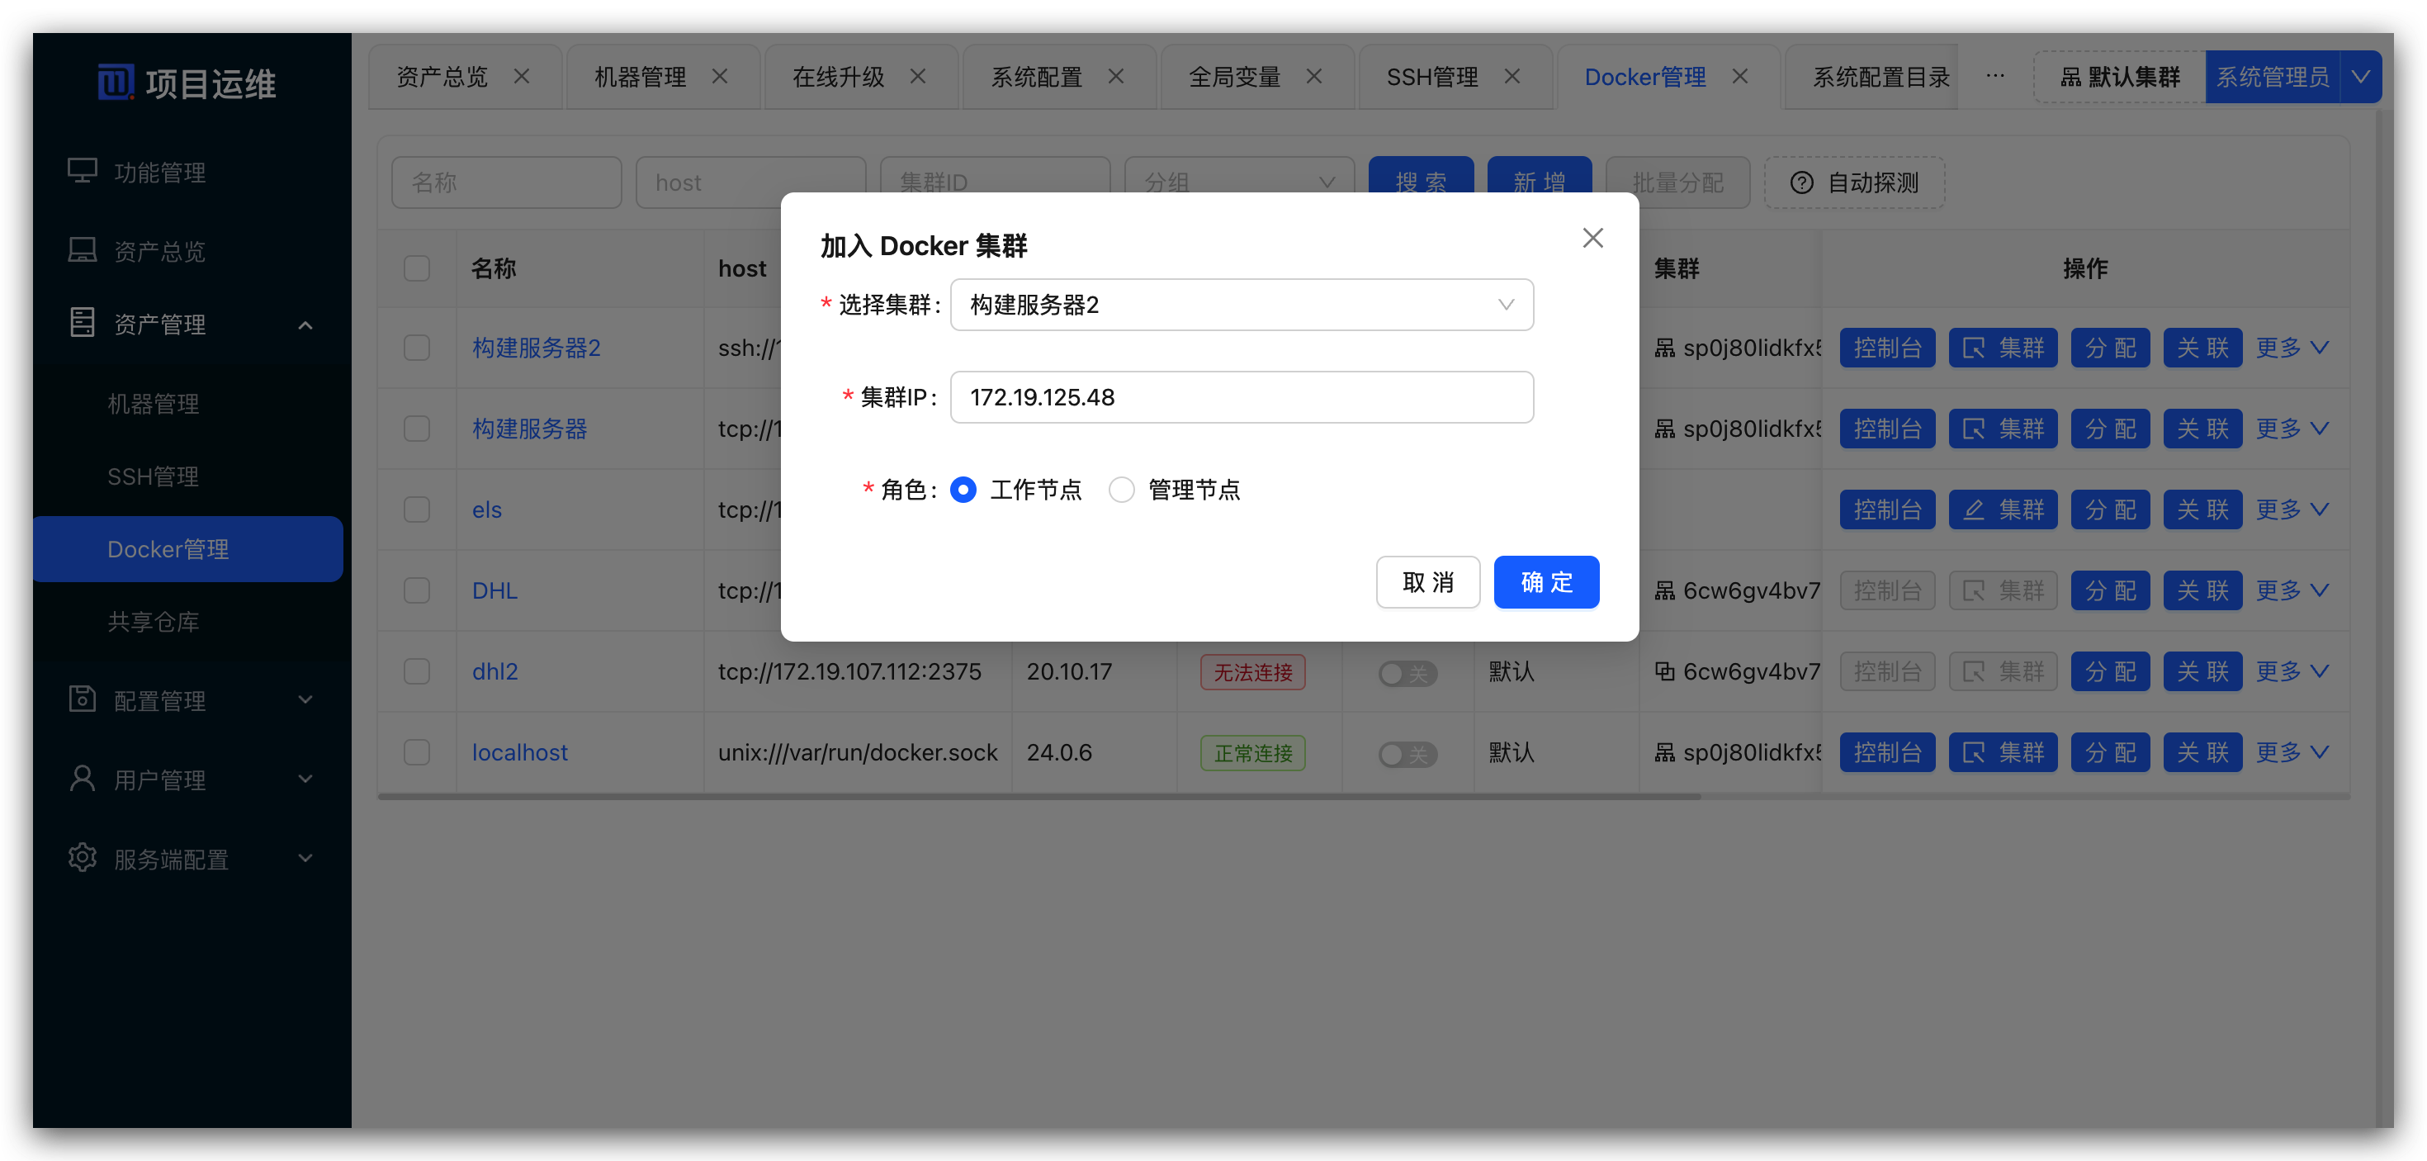The image size is (2427, 1161).
Task: Open 共享仓库 in the sidebar menu
Action: click(x=153, y=621)
